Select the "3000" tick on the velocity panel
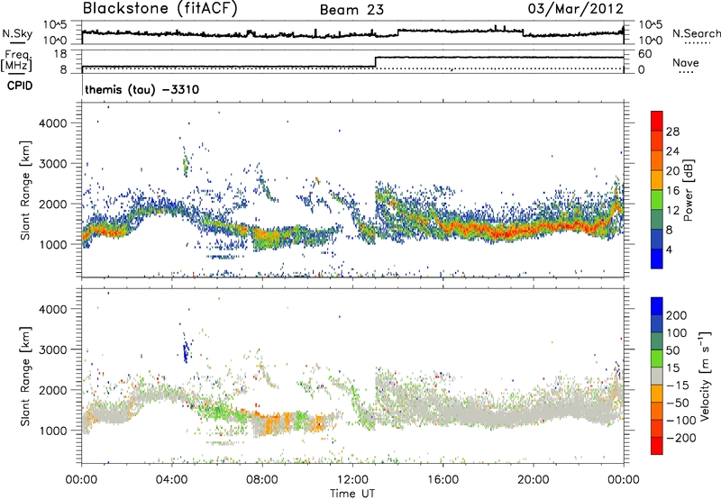The image size is (721, 499). [53, 349]
